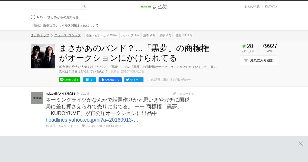Click the Facebook いいね! button

(110, 80)
